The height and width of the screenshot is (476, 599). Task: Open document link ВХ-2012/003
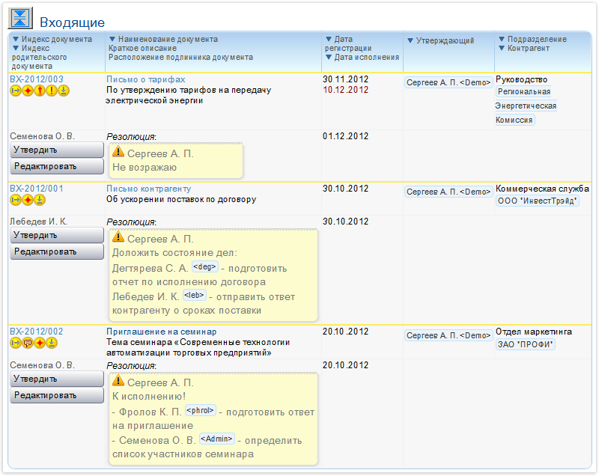pyautogui.click(x=37, y=79)
